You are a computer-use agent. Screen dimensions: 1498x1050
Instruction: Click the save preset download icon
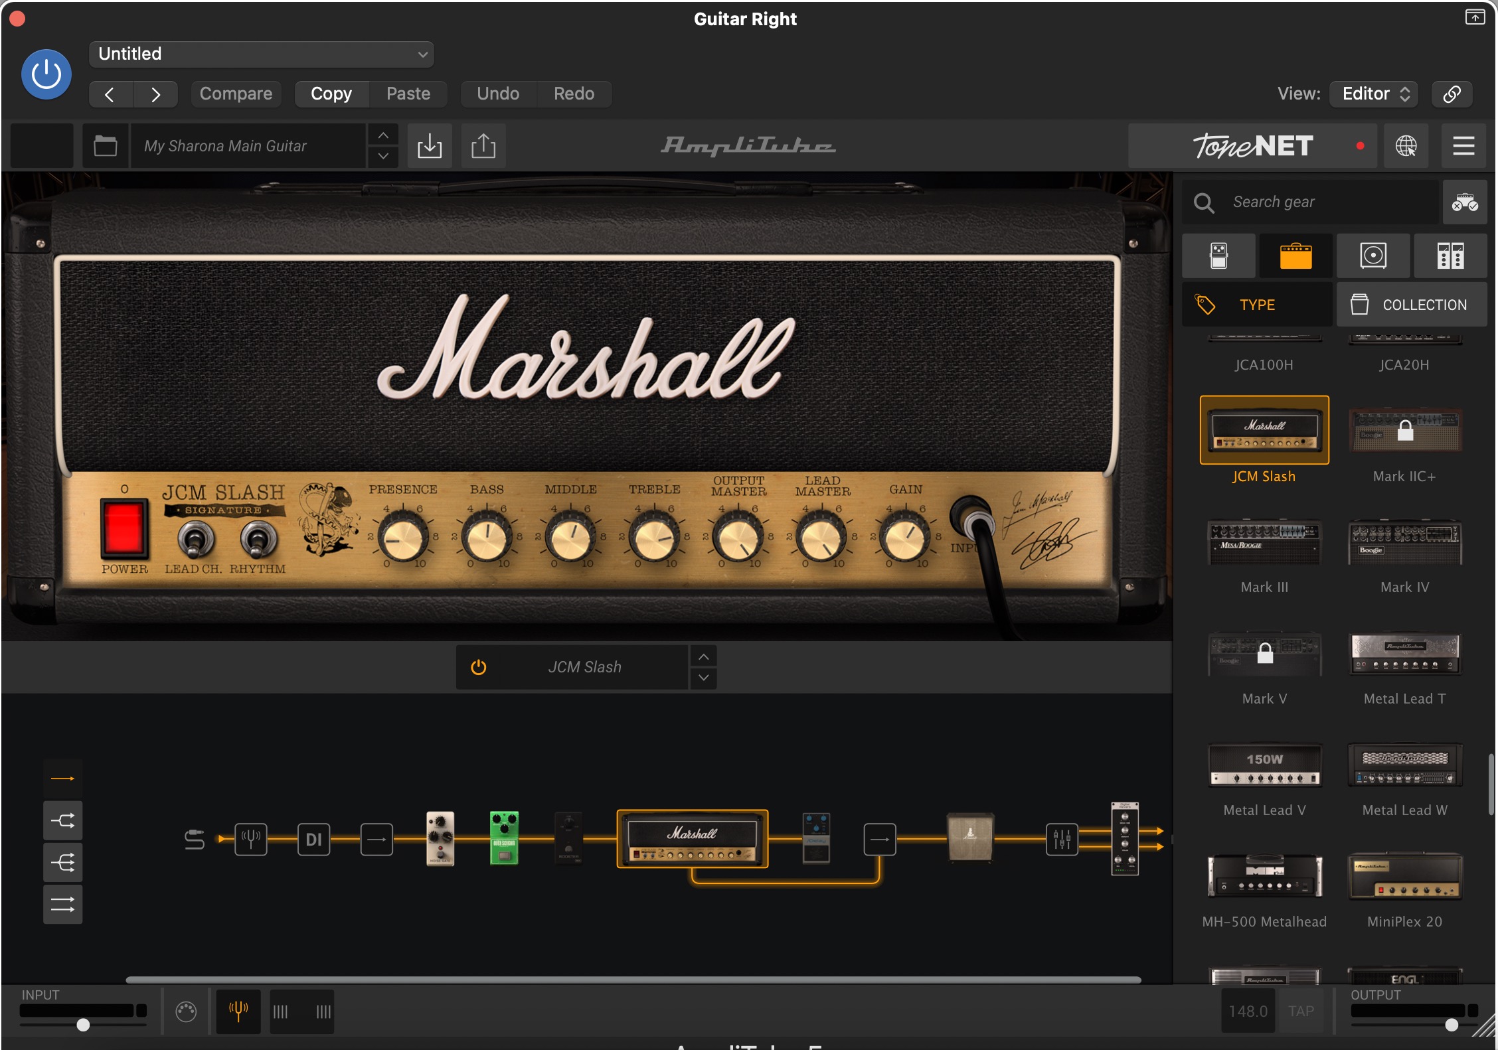click(x=430, y=146)
